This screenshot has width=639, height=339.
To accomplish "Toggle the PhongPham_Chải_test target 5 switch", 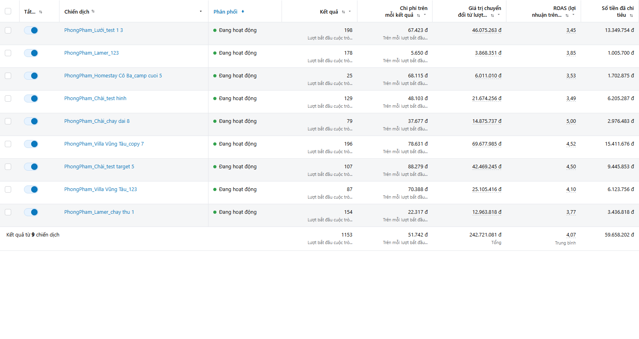I will point(31,167).
